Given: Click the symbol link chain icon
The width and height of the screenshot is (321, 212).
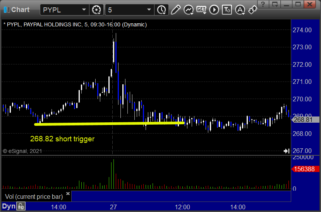Looking at the screenshot, I should tap(252, 10).
